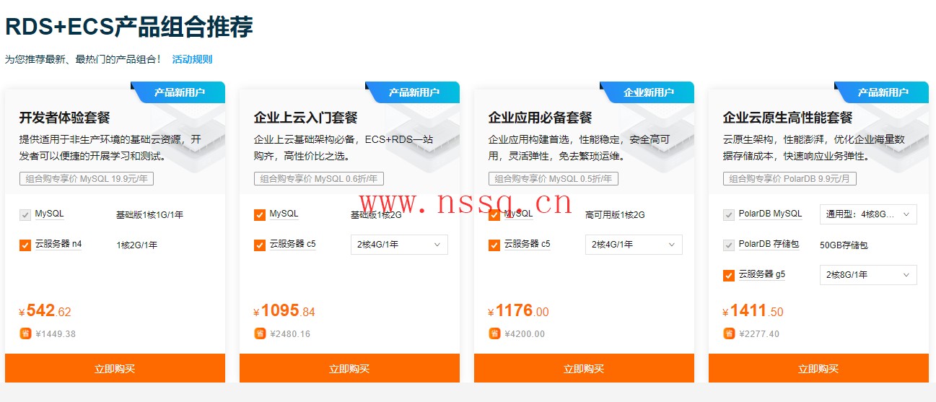Click the 产品新用户 ribbon badge on 企业上云入门套餐
Image resolution: width=936 pixels, height=402 pixels.
pos(413,92)
